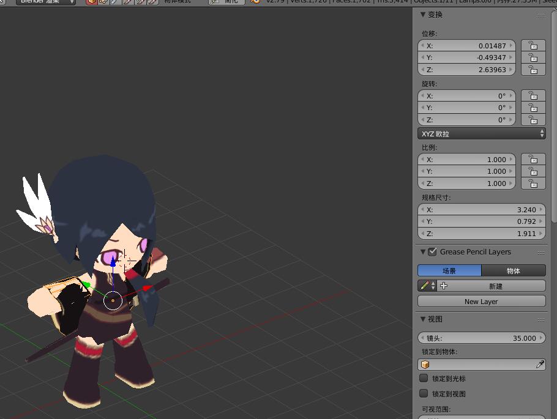Lock the location X value
The image size is (557, 419).
click(533, 45)
